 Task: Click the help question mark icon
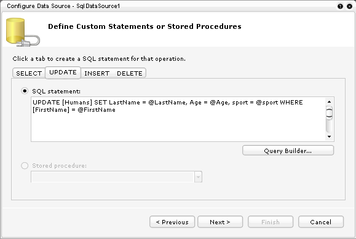(340, 6)
